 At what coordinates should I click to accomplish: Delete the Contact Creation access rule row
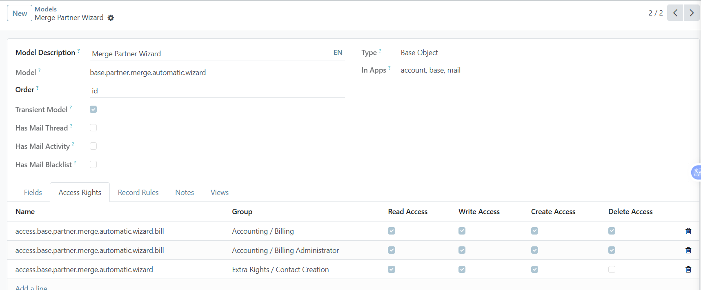(x=688, y=270)
